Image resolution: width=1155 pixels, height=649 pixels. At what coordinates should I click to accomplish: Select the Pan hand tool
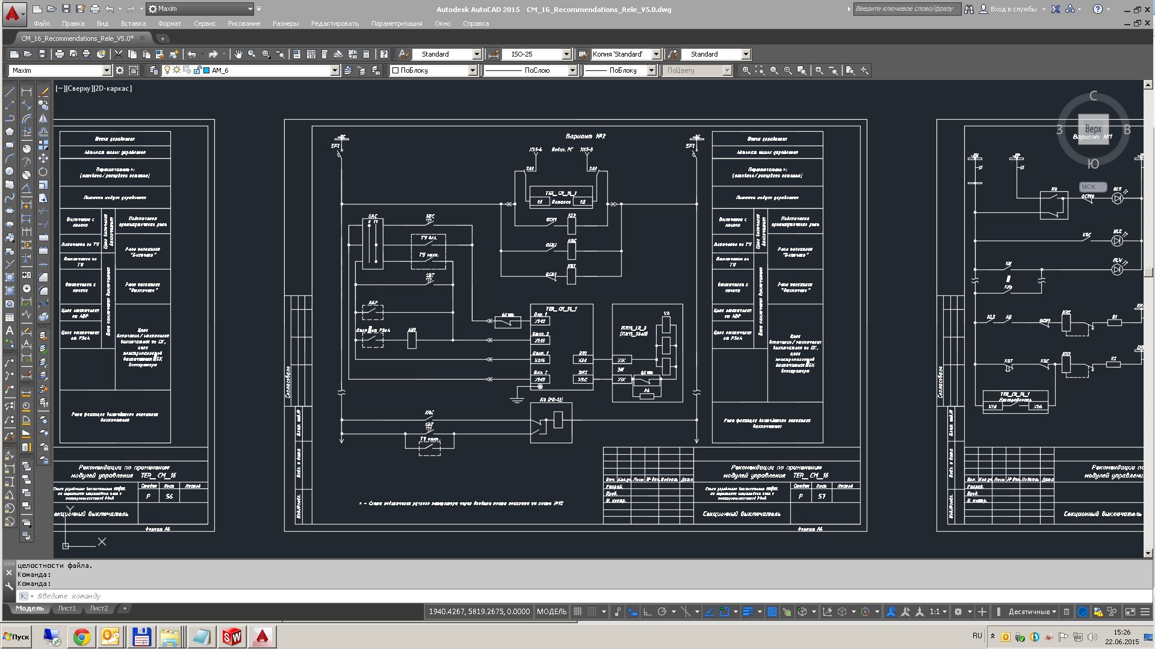[x=238, y=54]
